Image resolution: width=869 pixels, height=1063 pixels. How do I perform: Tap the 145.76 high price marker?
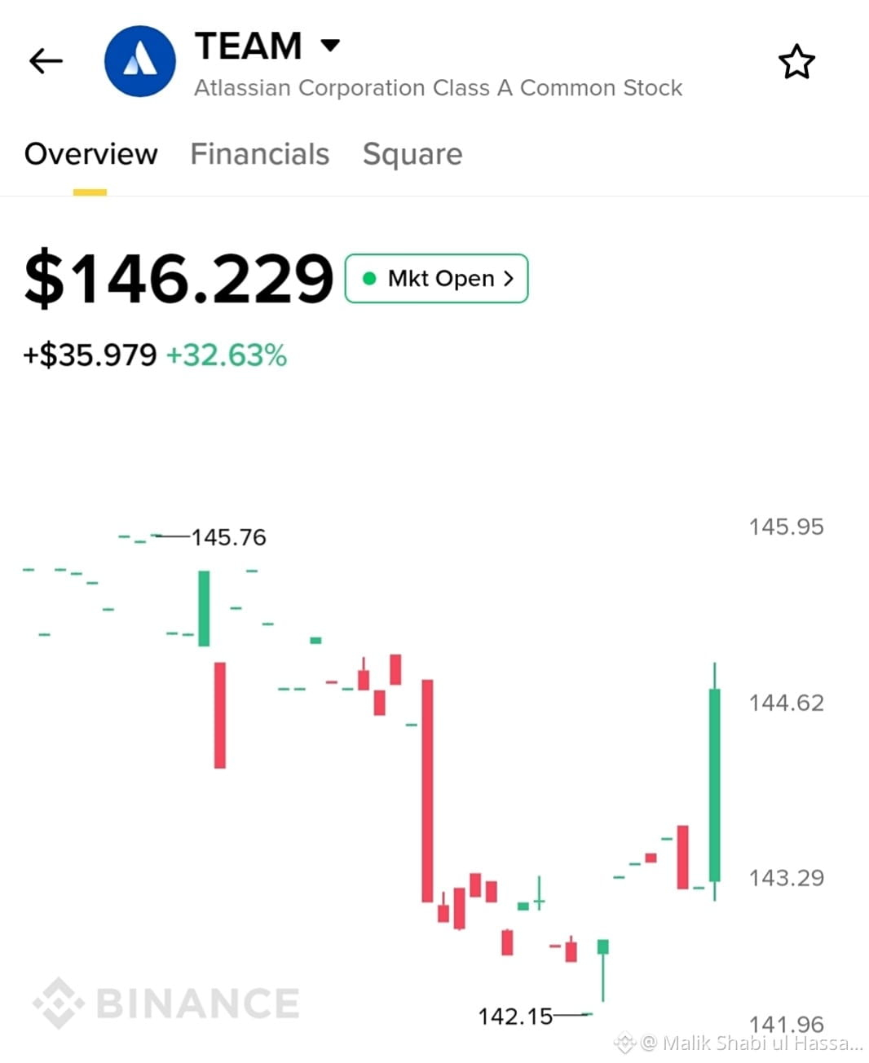228,537
